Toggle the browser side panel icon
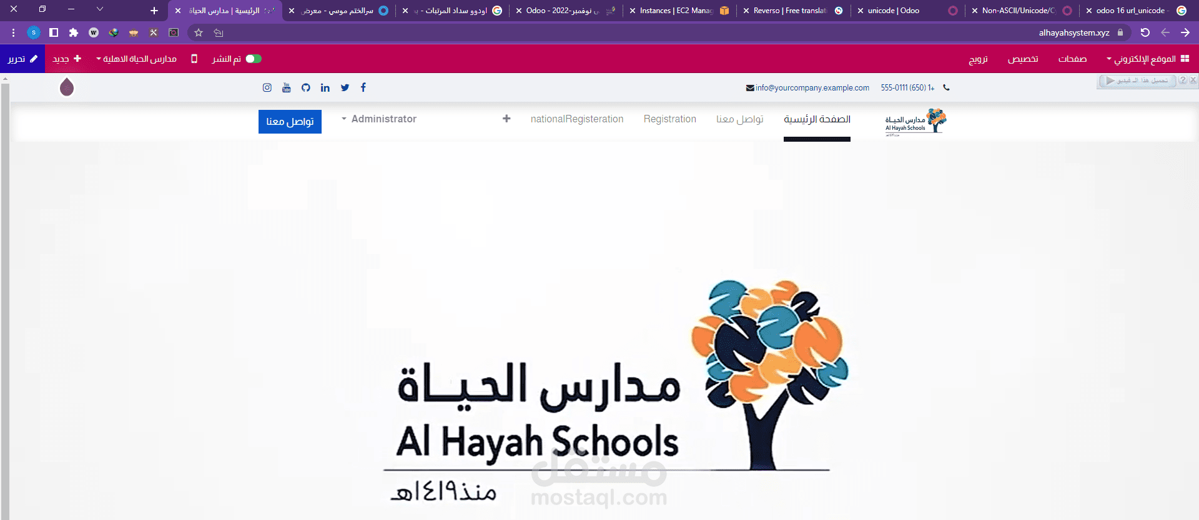Screen dimensions: 1199x520 pos(54,32)
